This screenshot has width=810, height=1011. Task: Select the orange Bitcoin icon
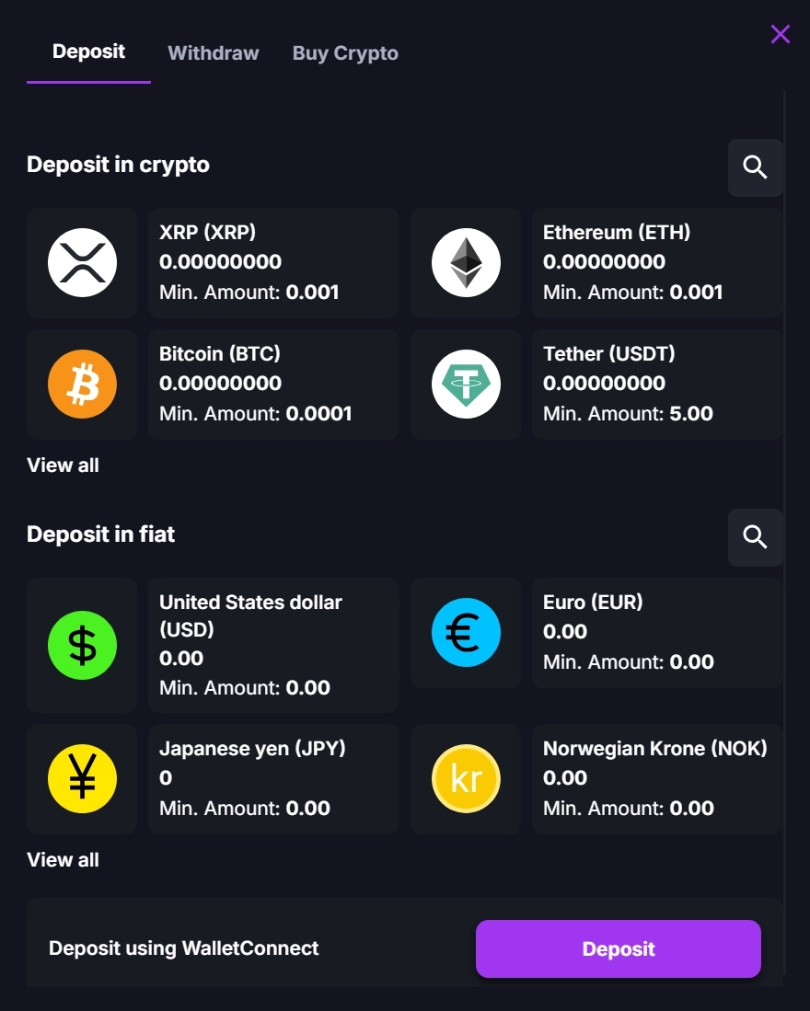click(x=82, y=384)
